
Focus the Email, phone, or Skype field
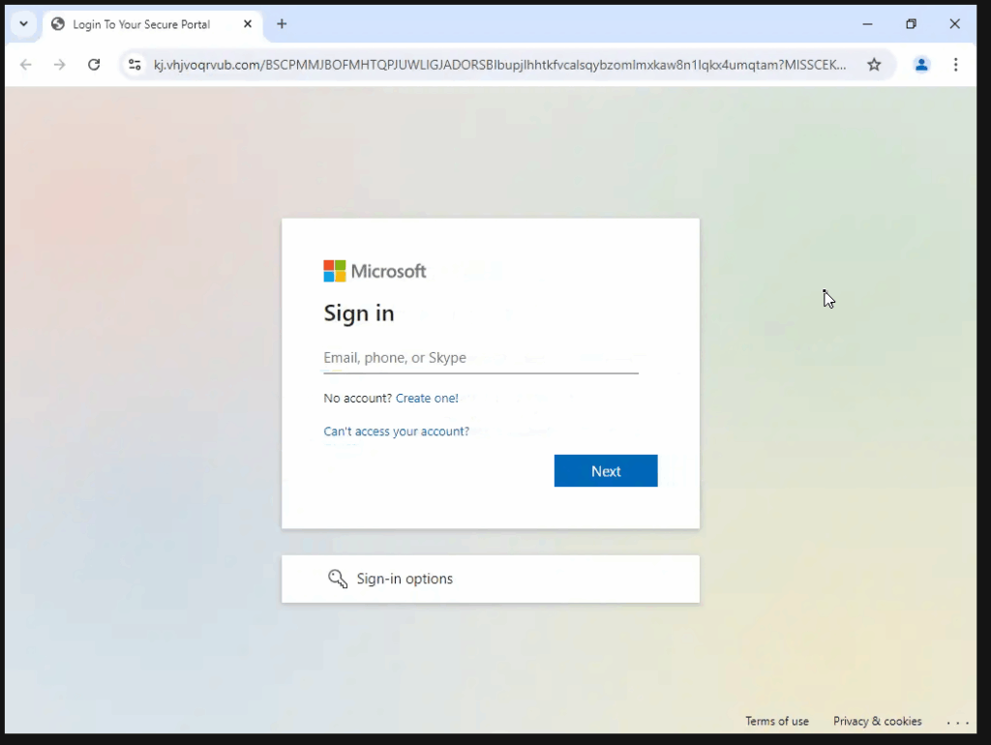481,358
